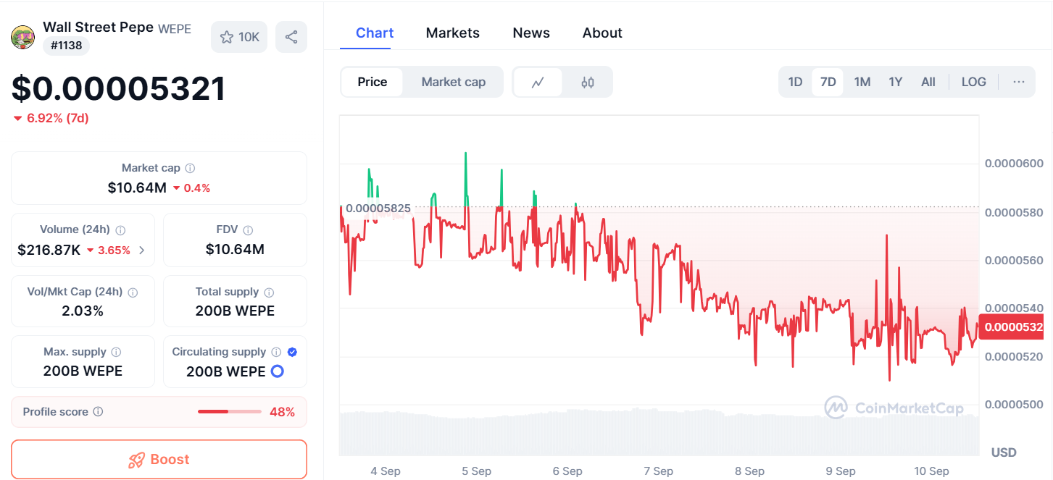Click the Profile score info icon

(x=98, y=412)
